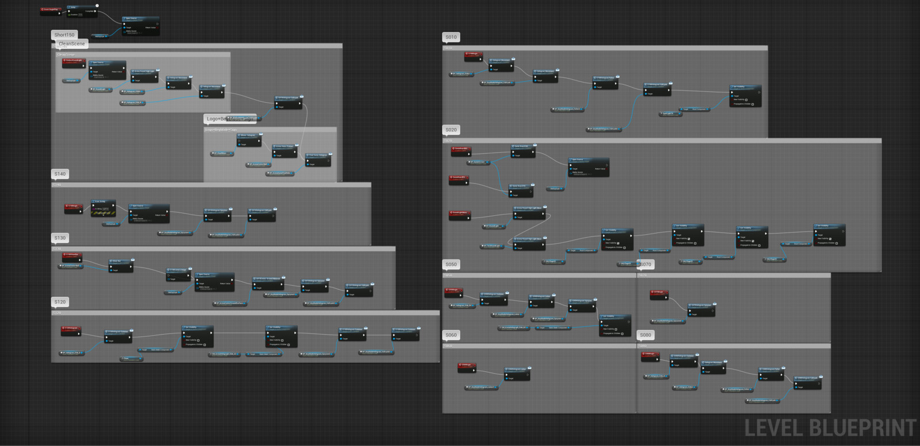Click the S060 comment bubble
Viewport: 920px width, 446px height.
coord(451,335)
